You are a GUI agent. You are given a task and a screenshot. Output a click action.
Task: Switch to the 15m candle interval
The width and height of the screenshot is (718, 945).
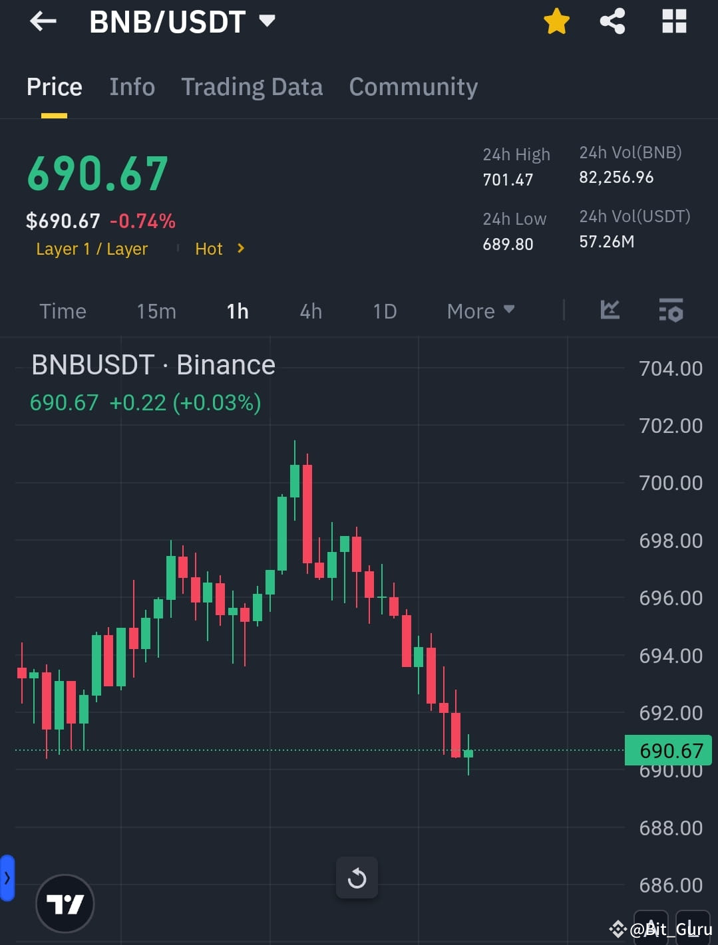(156, 311)
